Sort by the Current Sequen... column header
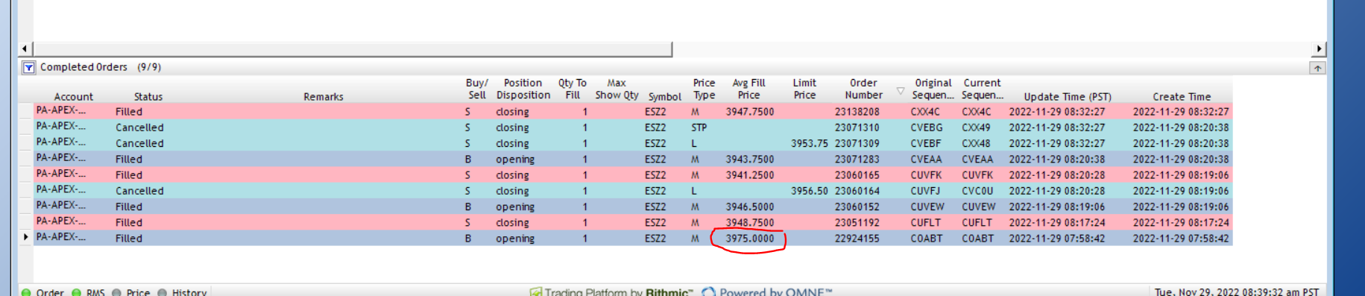1365x296 pixels. (x=983, y=89)
